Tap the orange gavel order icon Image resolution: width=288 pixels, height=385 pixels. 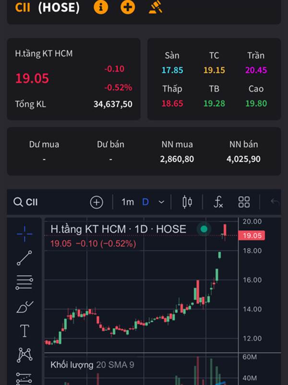click(156, 7)
